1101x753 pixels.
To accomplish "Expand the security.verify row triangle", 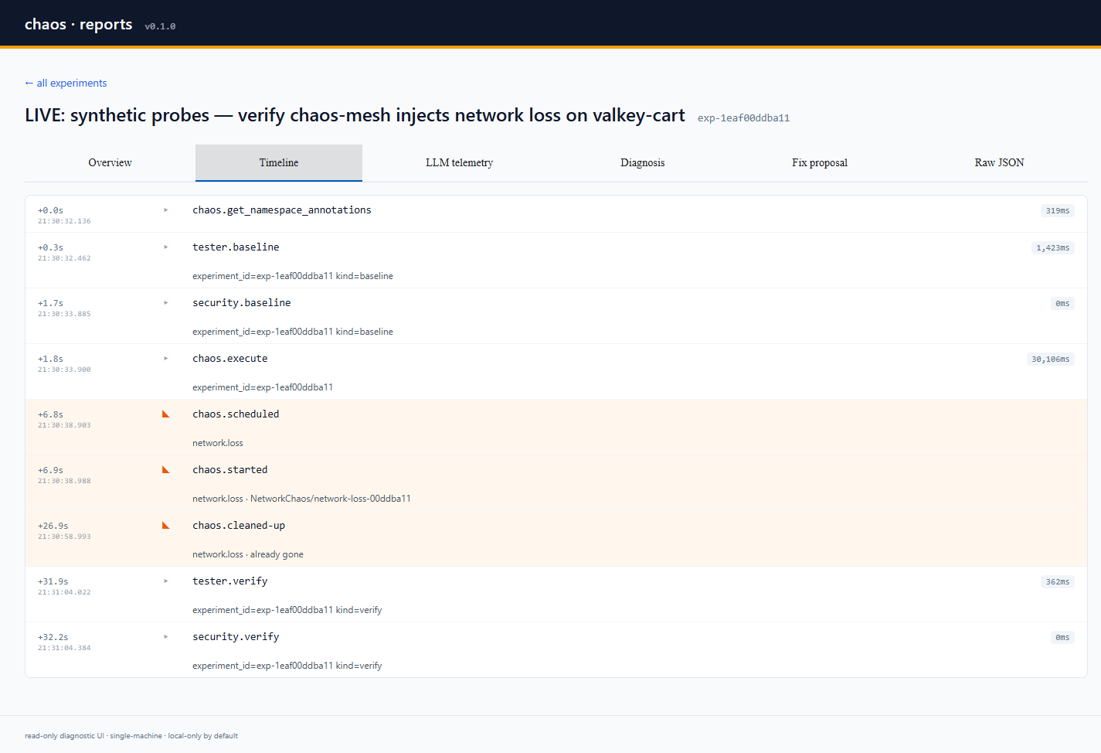I will pyautogui.click(x=165, y=637).
